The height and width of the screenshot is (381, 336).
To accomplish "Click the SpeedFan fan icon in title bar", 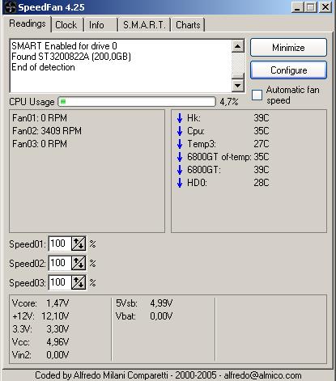I will click(11, 7).
